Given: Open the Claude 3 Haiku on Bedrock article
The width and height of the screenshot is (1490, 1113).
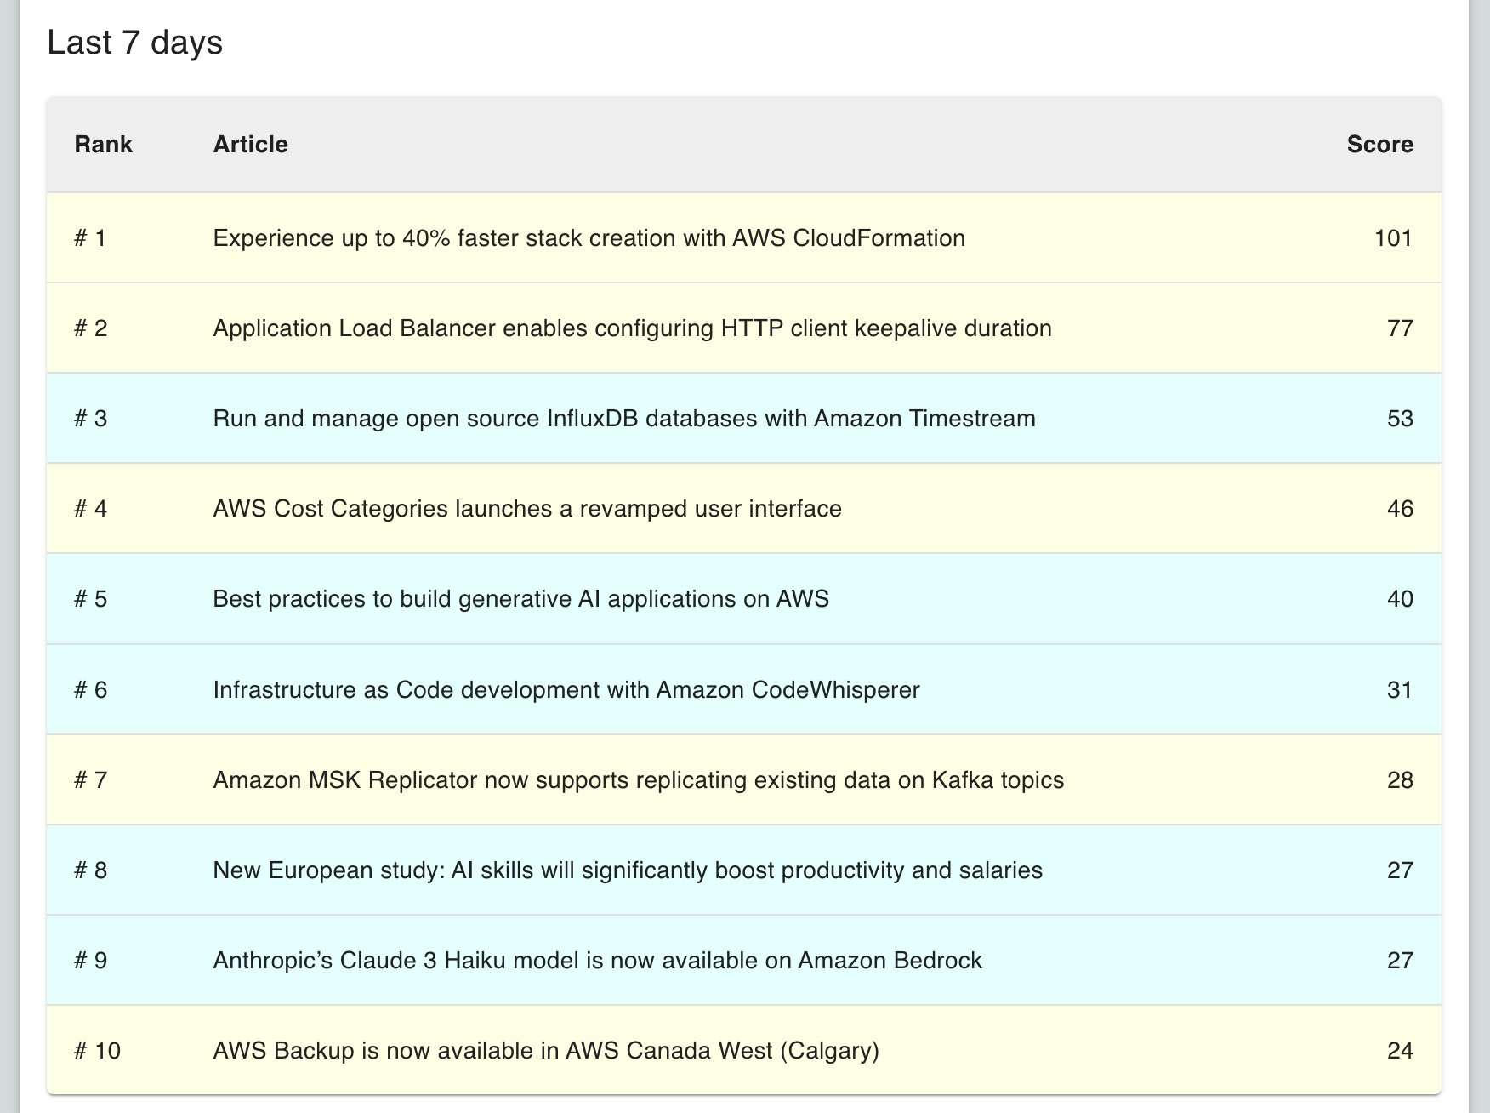Looking at the screenshot, I should click(x=597, y=961).
